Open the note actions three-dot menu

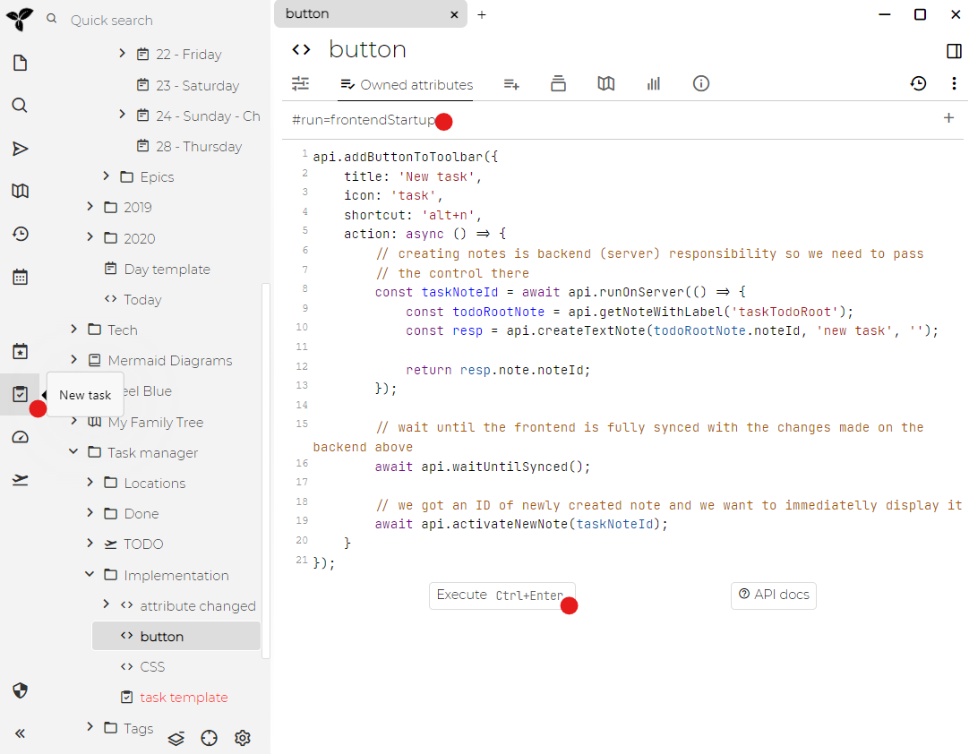pos(954,83)
